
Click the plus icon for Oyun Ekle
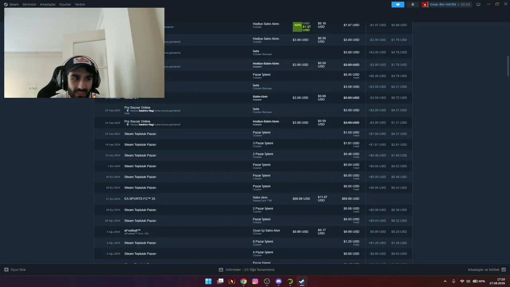click(x=6, y=270)
